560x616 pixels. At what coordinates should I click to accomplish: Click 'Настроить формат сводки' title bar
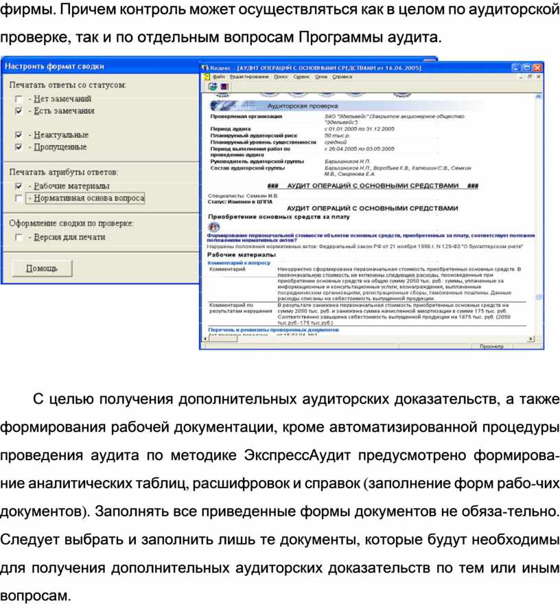point(100,67)
